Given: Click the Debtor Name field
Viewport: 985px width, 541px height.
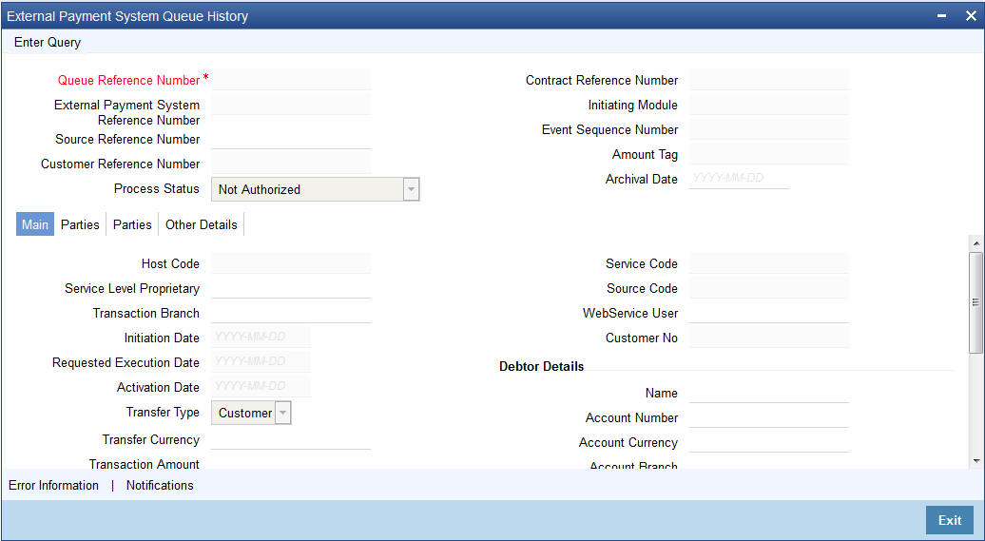Looking at the screenshot, I should click(769, 393).
